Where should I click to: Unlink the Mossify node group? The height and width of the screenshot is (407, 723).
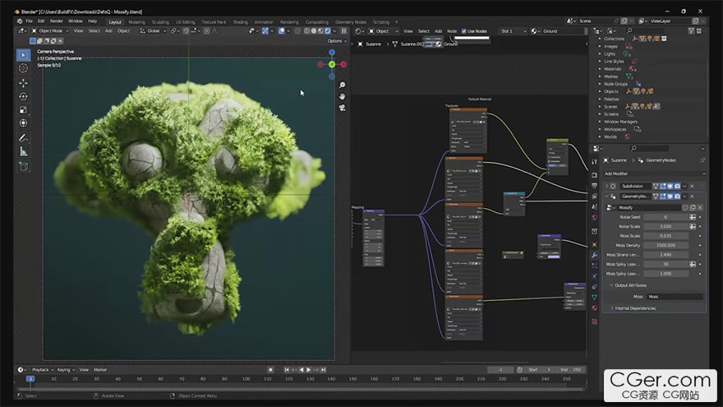point(700,208)
